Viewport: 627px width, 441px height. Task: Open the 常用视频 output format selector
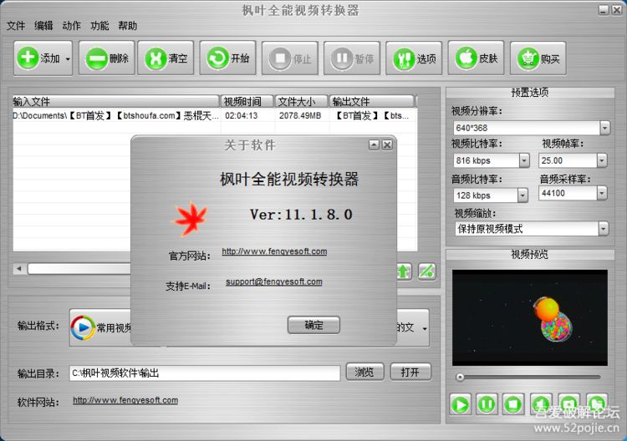(x=101, y=327)
